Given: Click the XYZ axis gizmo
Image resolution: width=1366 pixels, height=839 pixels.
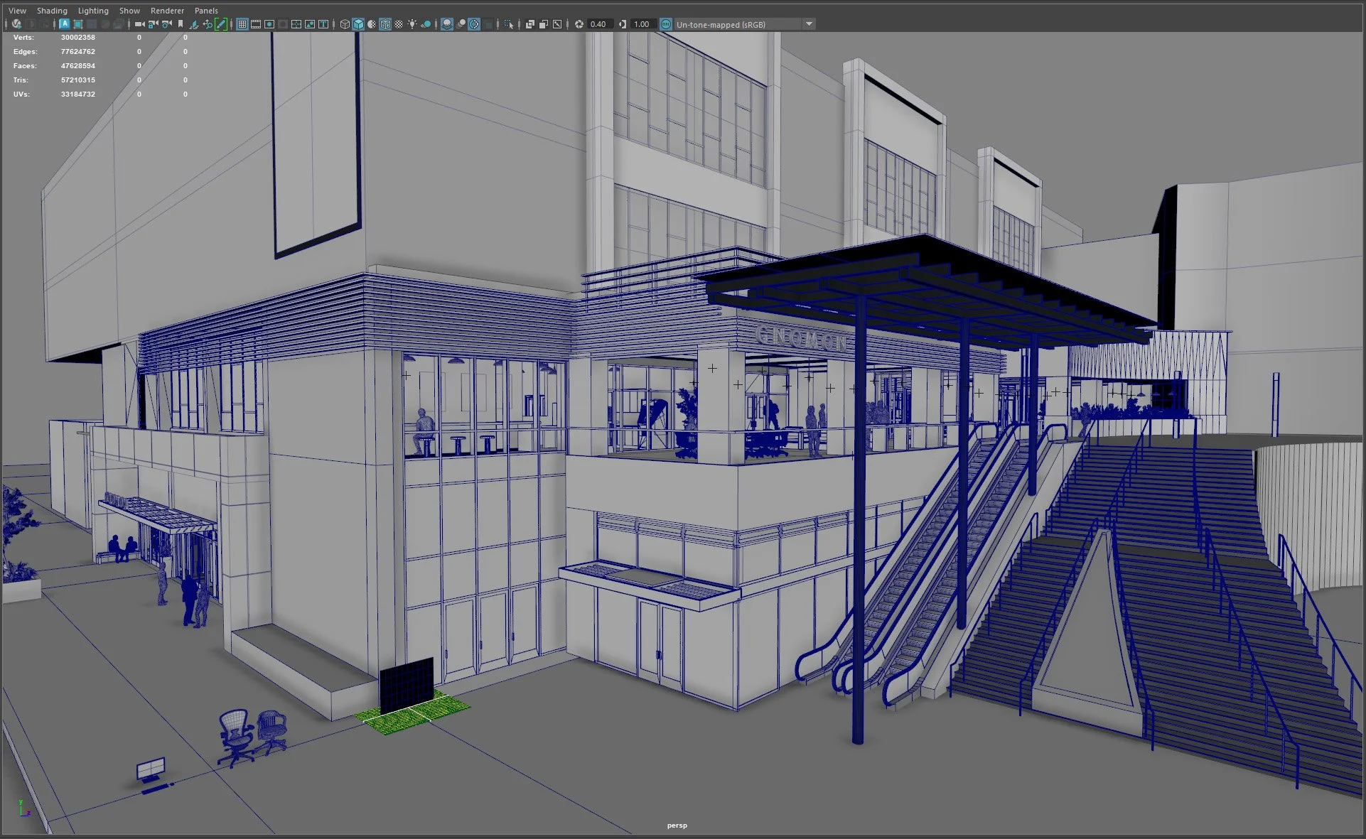Looking at the screenshot, I should point(24,808).
